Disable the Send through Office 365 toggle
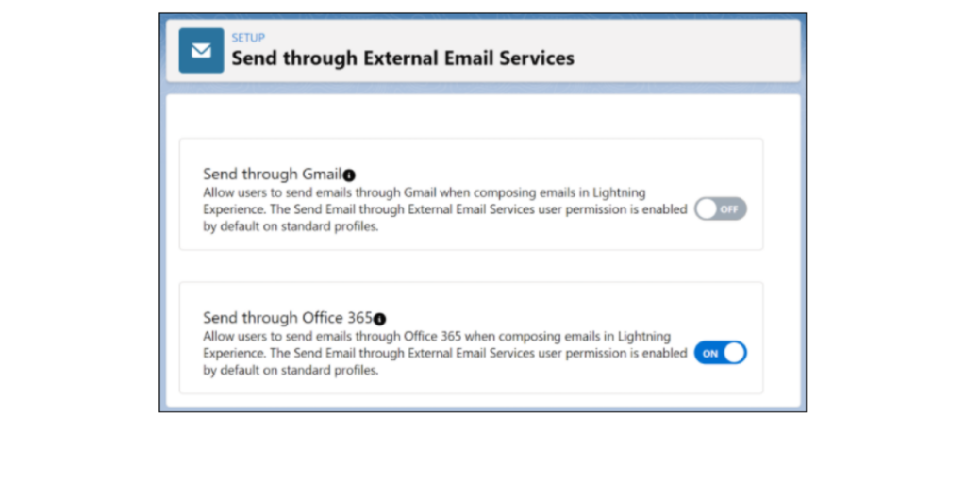This screenshot has height=483, width=966. (x=720, y=353)
